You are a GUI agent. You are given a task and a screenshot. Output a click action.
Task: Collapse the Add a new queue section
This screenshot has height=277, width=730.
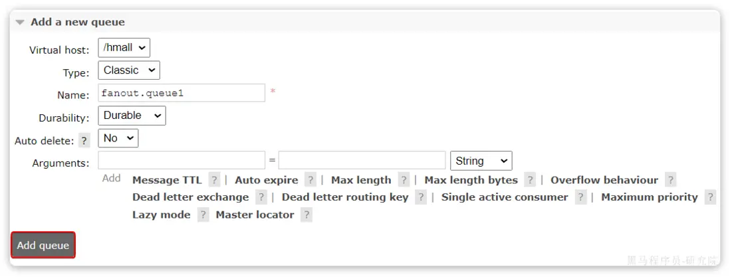click(x=21, y=23)
